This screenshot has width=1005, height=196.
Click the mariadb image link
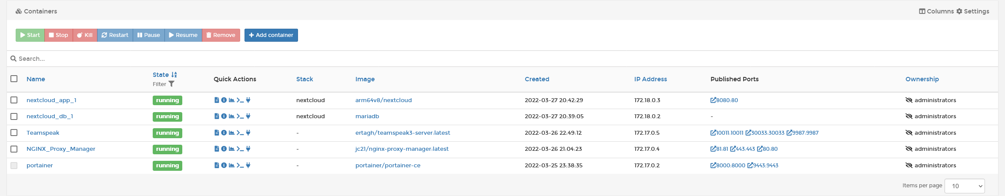click(x=367, y=116)
